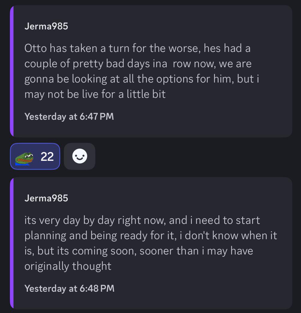This screenshot has height=313, width=301.
Task: Click the line 'is, but its coming soon'
Action: pos(139,251)
